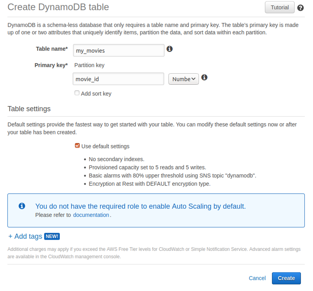Open the partition key type dropdown
Screen dimensions: 313x291
pyautogui.click(x=183, y=79)
